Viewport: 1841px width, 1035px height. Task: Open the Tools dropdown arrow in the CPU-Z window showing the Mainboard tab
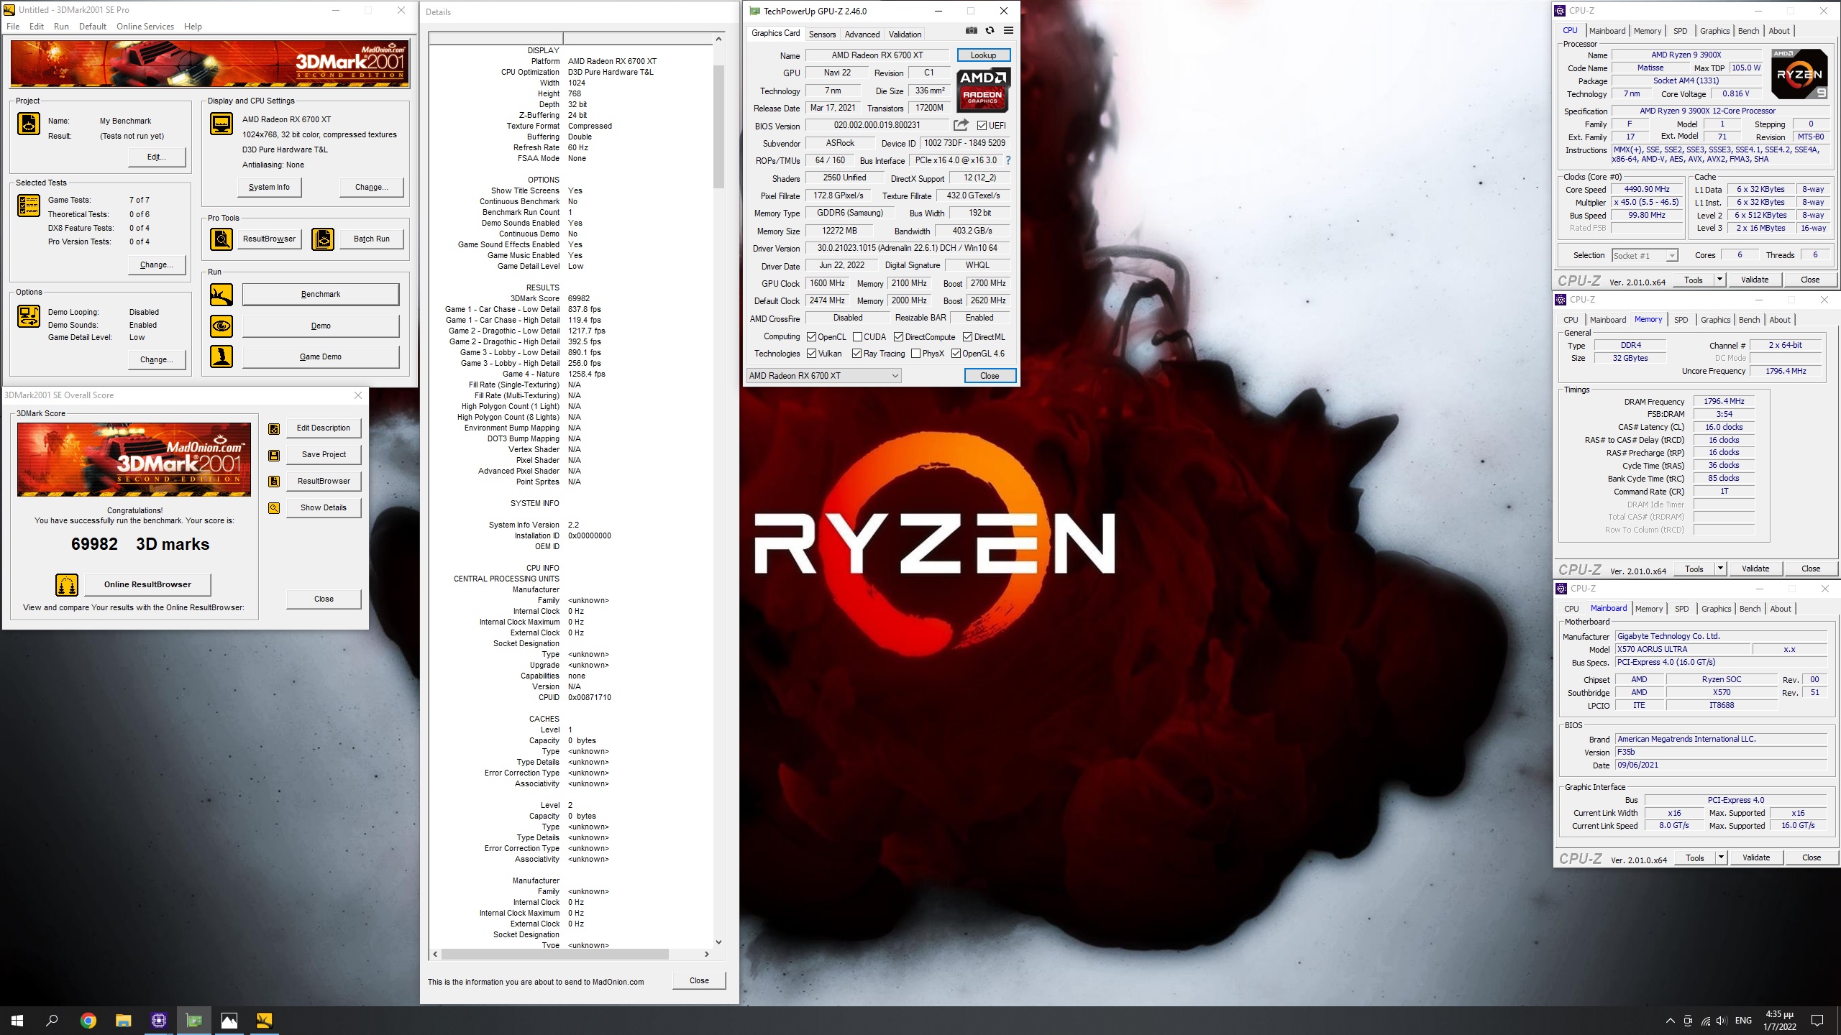pos(1722,857)
